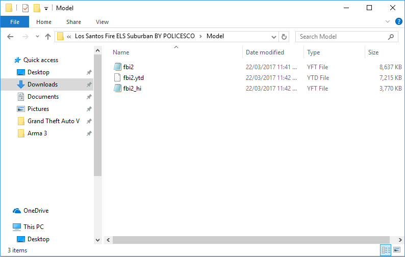This screenshot has height=257, width=405.
Task: Open the Home ribbon tab
Action: click(44, 22)
